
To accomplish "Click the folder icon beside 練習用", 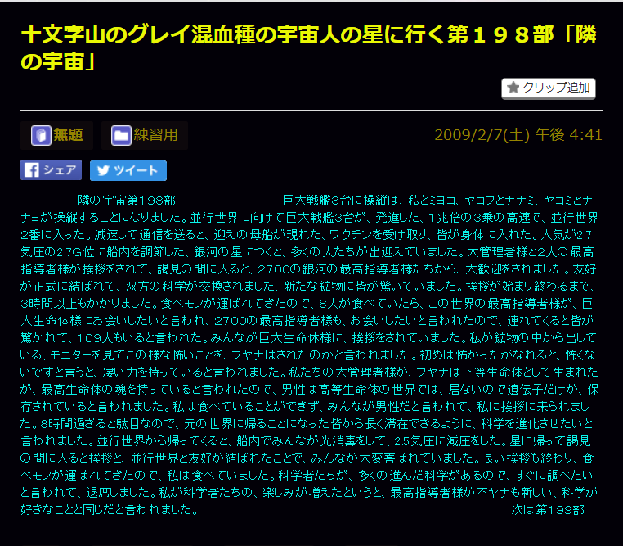I will pyautogui.click(x=120, y=136).
